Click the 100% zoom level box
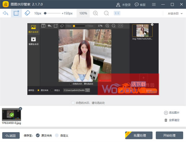This screenshot has height=142, width=186. (83, 13)
